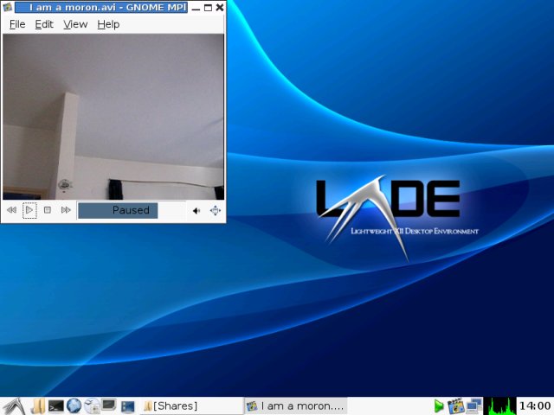Close the GNOME MPlayer window
Viewport: 554px width, 415px height.
[x=219, y=8]
